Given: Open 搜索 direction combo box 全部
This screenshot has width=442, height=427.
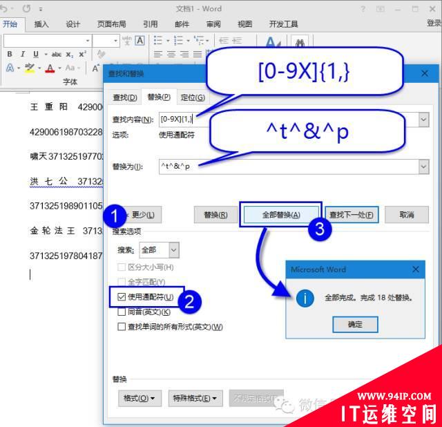Looking at the screenshot, I should tap(160, 250).
